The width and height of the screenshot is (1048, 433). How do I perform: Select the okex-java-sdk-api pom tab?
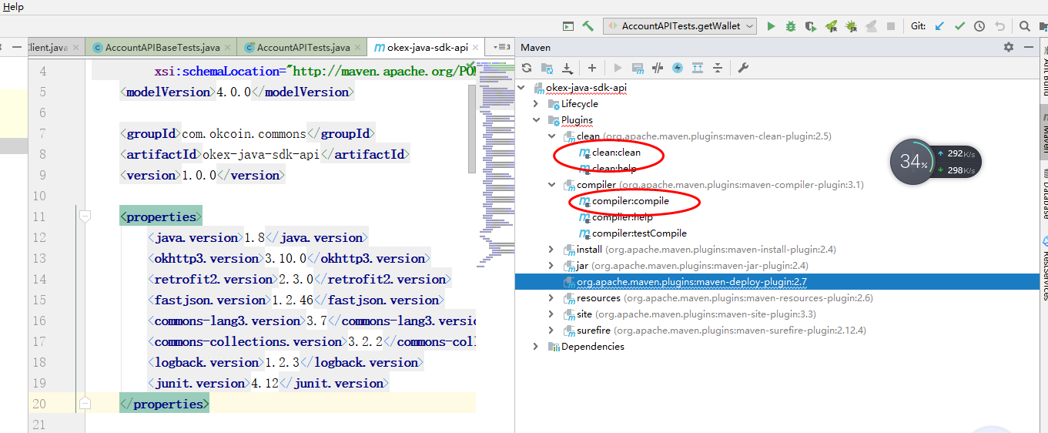click(x=427, y=47)
